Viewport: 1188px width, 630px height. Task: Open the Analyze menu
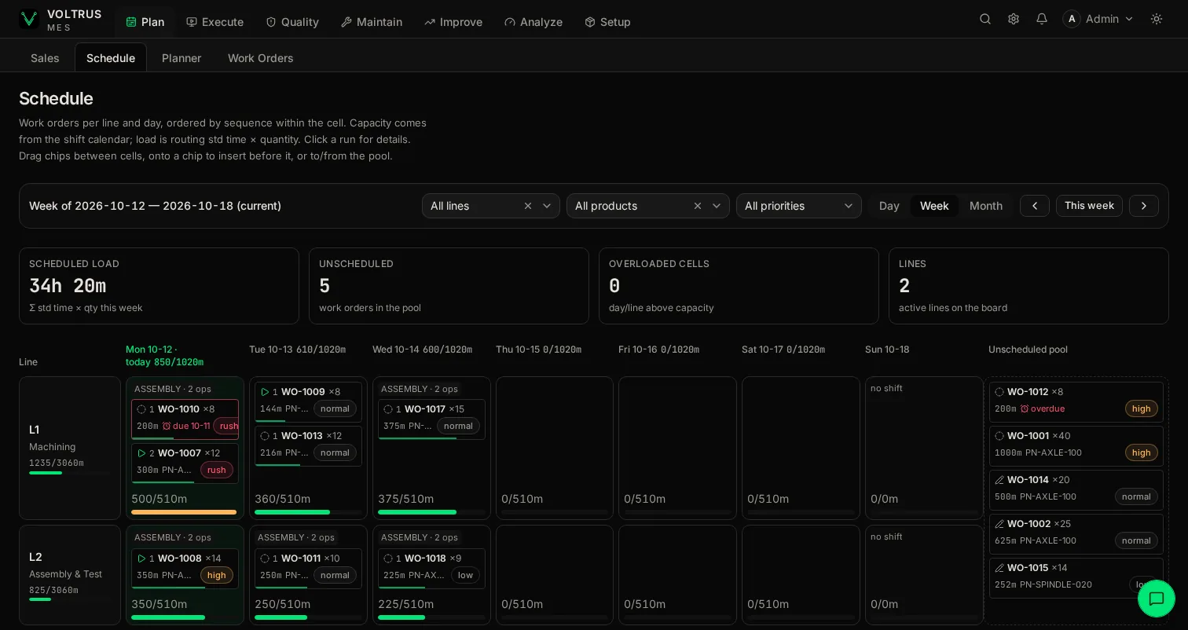pyautogui.click(x=533, y=22)
